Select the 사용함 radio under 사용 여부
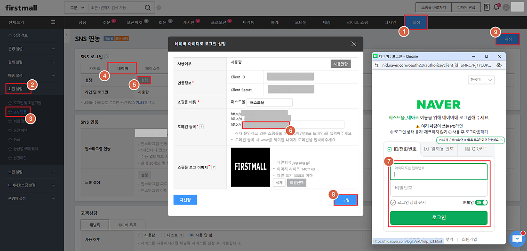Viewport: 527px width, 251px height. tap(141, 235)
